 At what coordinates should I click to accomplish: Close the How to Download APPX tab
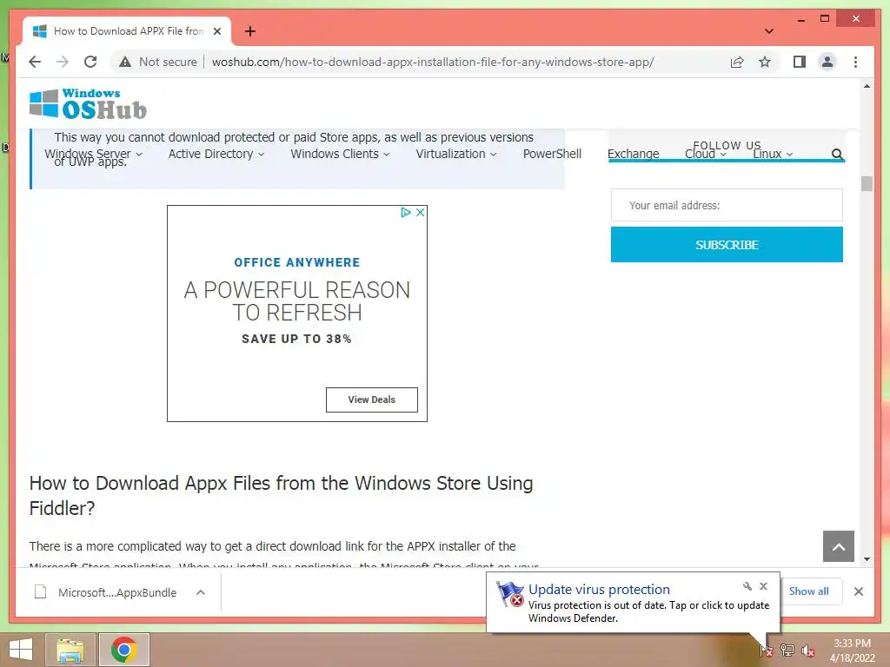coord(216,31)
